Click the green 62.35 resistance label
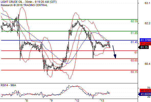The width and height of the screenshot is (151, 102). point(134,21)
